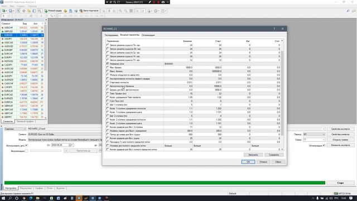Select the USDCHF row in Market Watch
Screen dimensions: 357x201
22,27
